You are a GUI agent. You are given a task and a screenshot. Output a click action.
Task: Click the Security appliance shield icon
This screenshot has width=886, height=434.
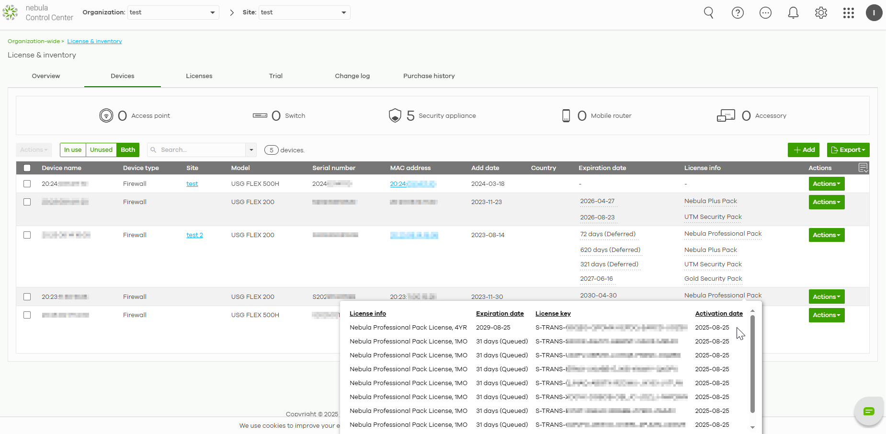(x=395, y=115)
